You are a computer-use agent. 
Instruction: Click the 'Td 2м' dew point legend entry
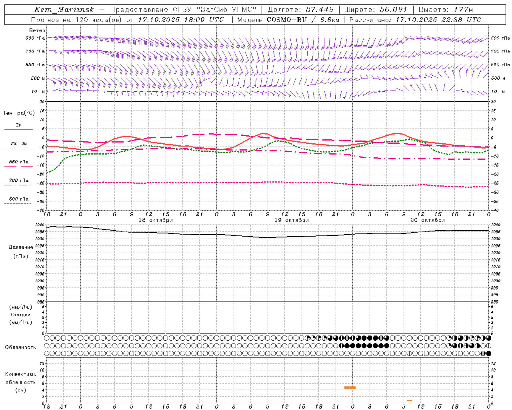coord(18,143)
